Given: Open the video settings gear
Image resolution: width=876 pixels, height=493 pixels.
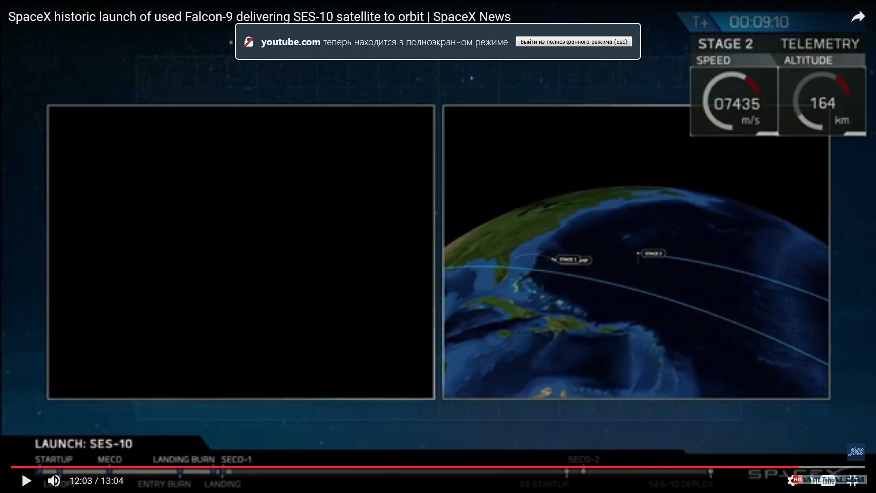Looking at the screenshot, I should [793, 481].
